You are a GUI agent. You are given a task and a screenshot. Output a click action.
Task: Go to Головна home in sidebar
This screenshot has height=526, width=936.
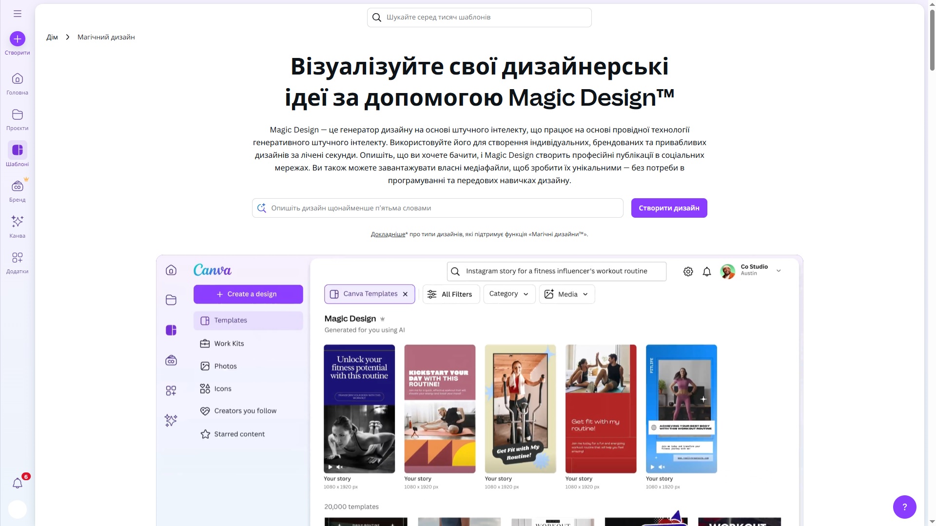18,79
